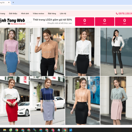
Task: Click the Giây countdown box
Action: click(124, 22)
